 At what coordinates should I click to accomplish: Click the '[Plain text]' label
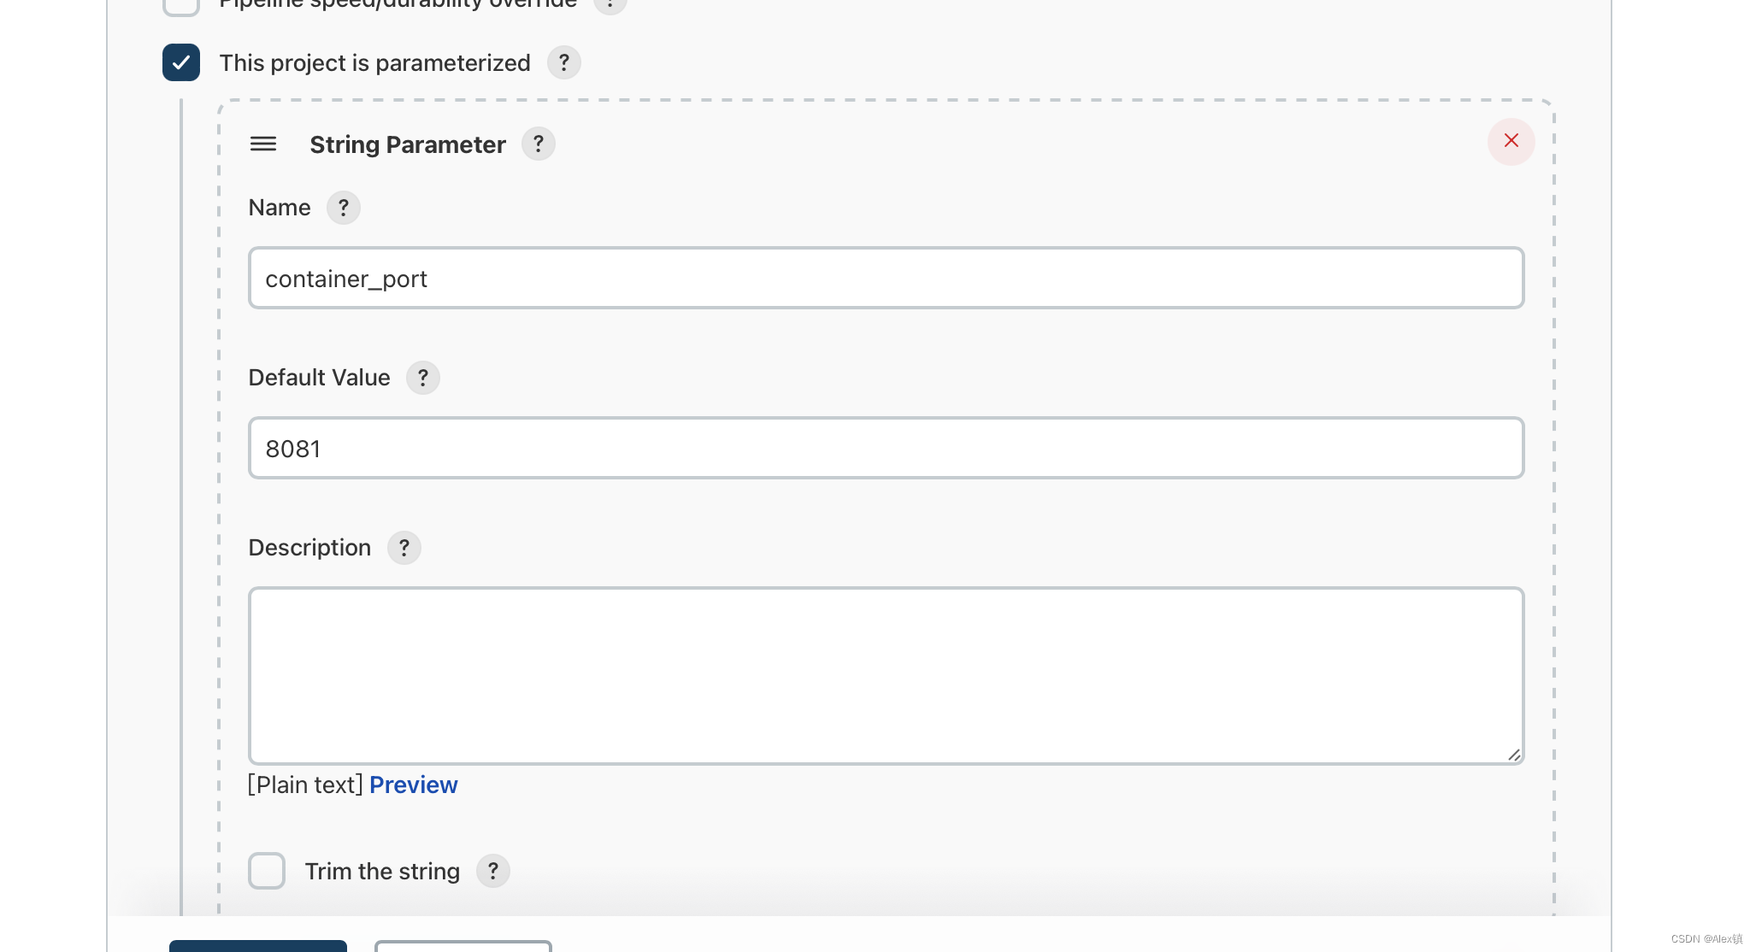(x=305, y=785)
